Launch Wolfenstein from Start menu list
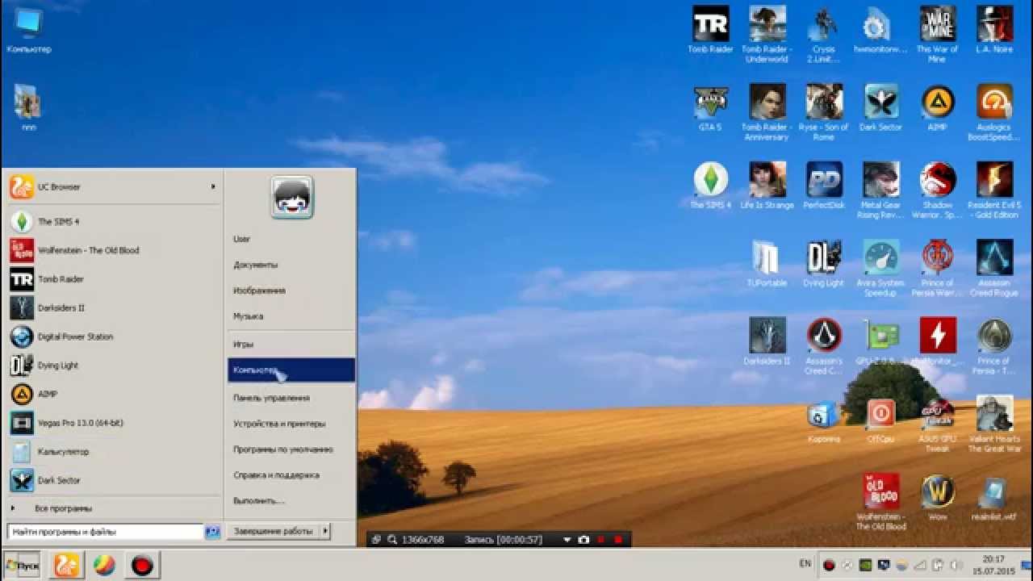Screen dimensions: 1033x581 coord(112,250)
